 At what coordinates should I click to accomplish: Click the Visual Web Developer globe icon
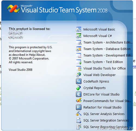(x=79, y=75)
